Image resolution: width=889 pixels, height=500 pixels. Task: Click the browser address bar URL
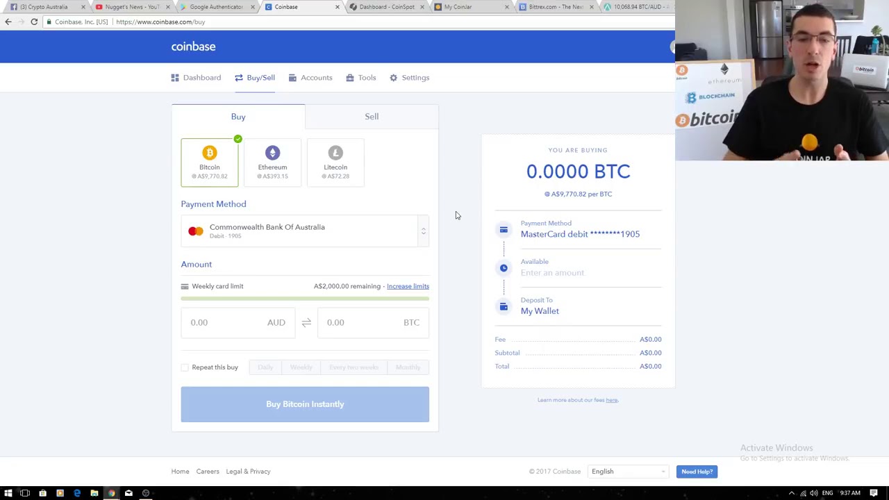(x=160, y=22)
